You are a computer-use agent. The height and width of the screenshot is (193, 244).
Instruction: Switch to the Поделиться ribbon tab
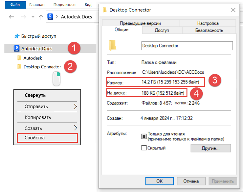(64, 5)
